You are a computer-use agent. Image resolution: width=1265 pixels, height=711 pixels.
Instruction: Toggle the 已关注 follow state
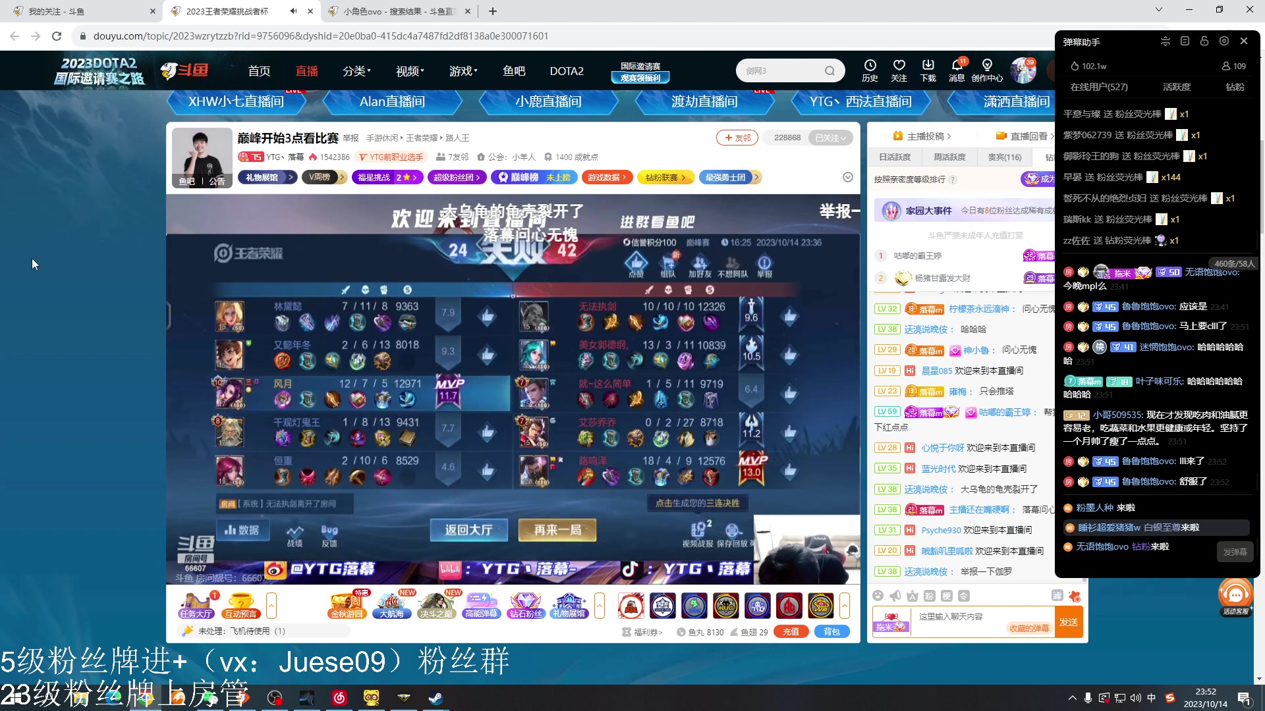pyautogui.click(x=829, y=137)
